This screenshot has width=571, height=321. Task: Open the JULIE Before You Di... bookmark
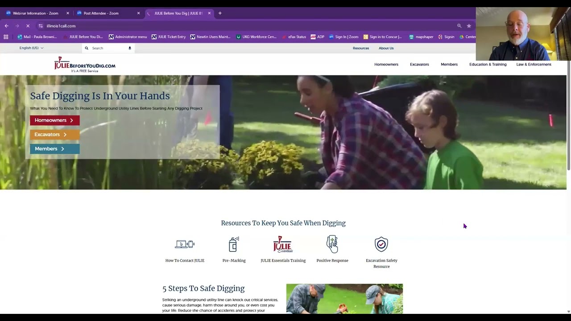tap(83, 37)
